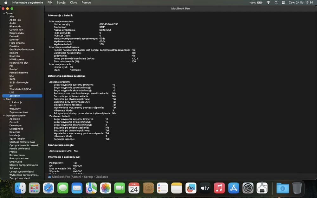Viewport: 317px width, 198px height.
Task: Select Kamera in sidebar
Action: click(x=14, y=53)
